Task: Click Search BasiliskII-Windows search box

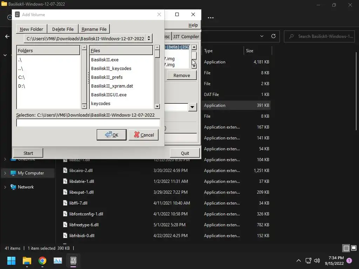Action: (x=319, y=36)
